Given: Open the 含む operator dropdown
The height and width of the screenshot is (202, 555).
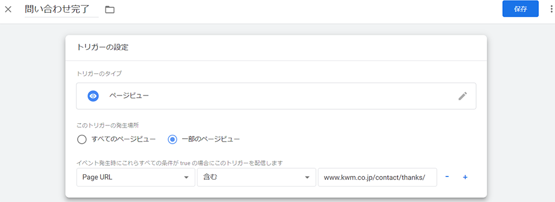Looking at the screenshot, I should [256, 177].
